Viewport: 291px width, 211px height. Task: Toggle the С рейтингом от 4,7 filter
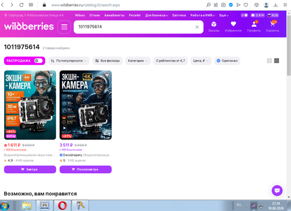(171, 60)
